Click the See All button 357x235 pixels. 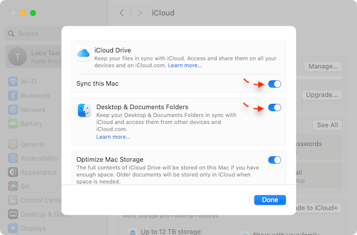327,125
